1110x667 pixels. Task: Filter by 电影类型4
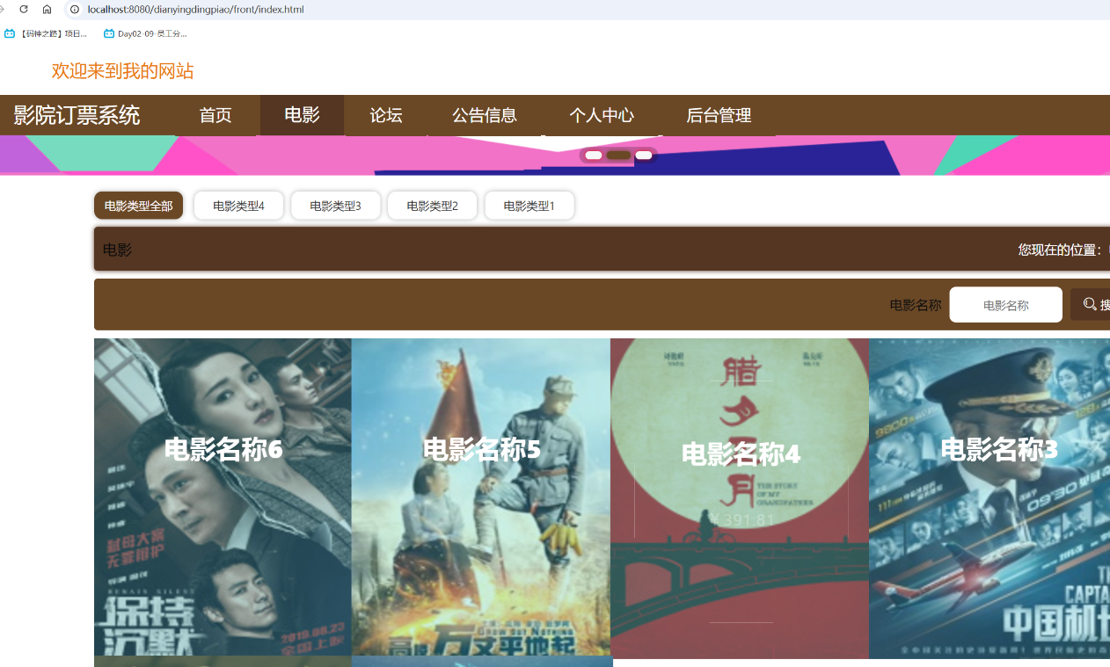pyautogui.click(x=238, y=206)
